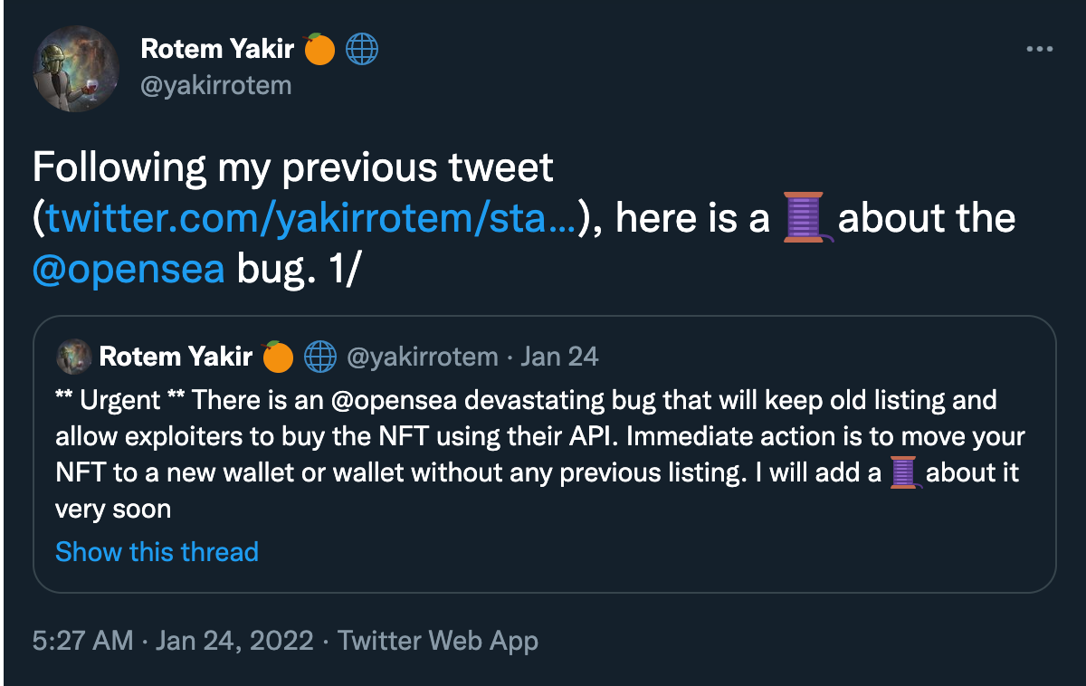Click the orange emoji beside the main author name
This screenshot has height=686, width=1086.
pos(319,49)
